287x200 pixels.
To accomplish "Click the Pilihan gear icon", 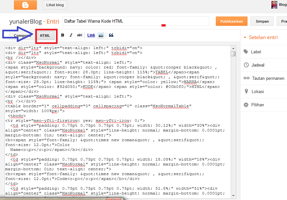I will click(x=246, y=104).
